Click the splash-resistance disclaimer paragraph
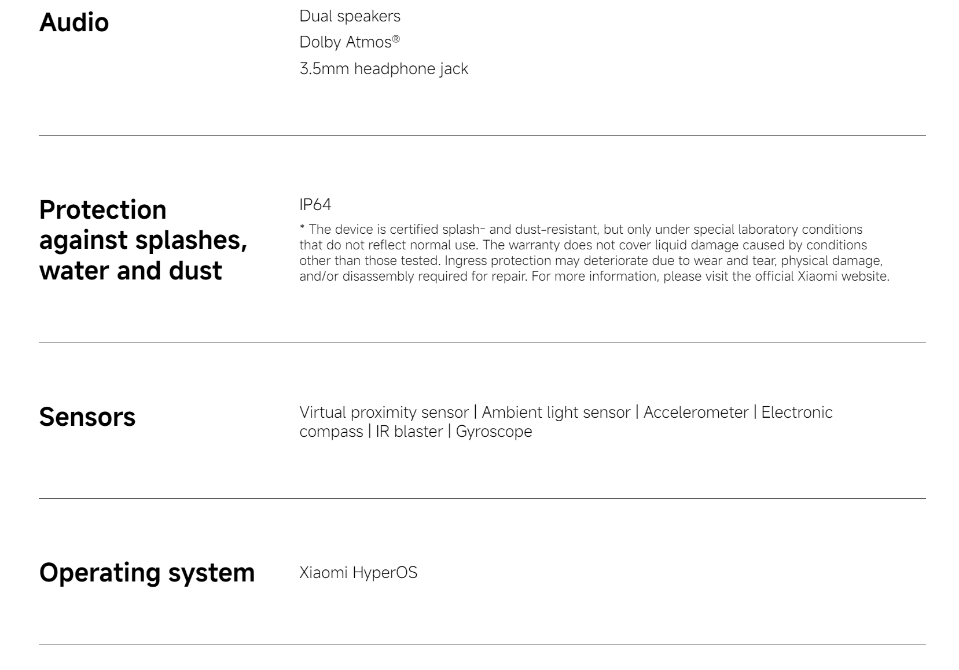Image resolution: width=959 pixels, height=670 pixels. click(x=594, y=253)
